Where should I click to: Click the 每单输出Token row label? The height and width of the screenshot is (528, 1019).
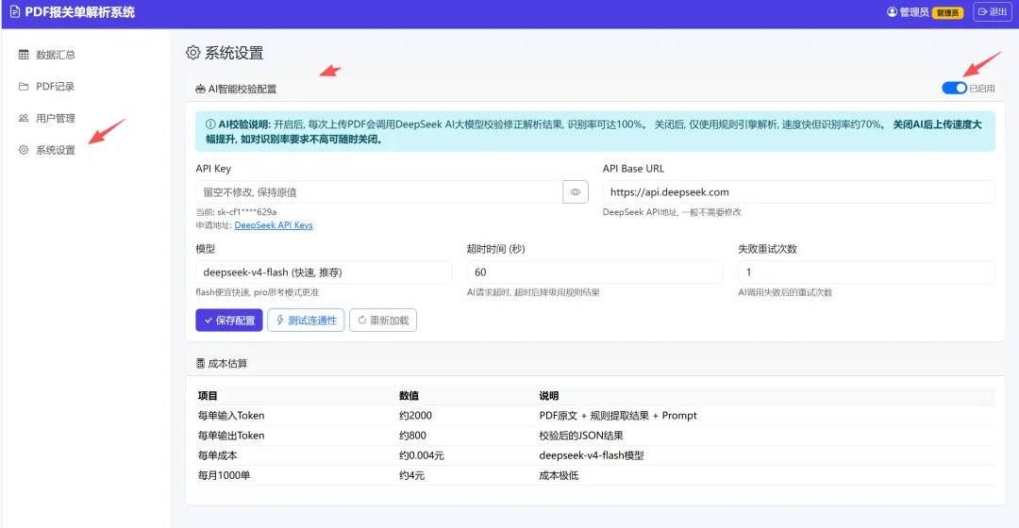(231, 436)
